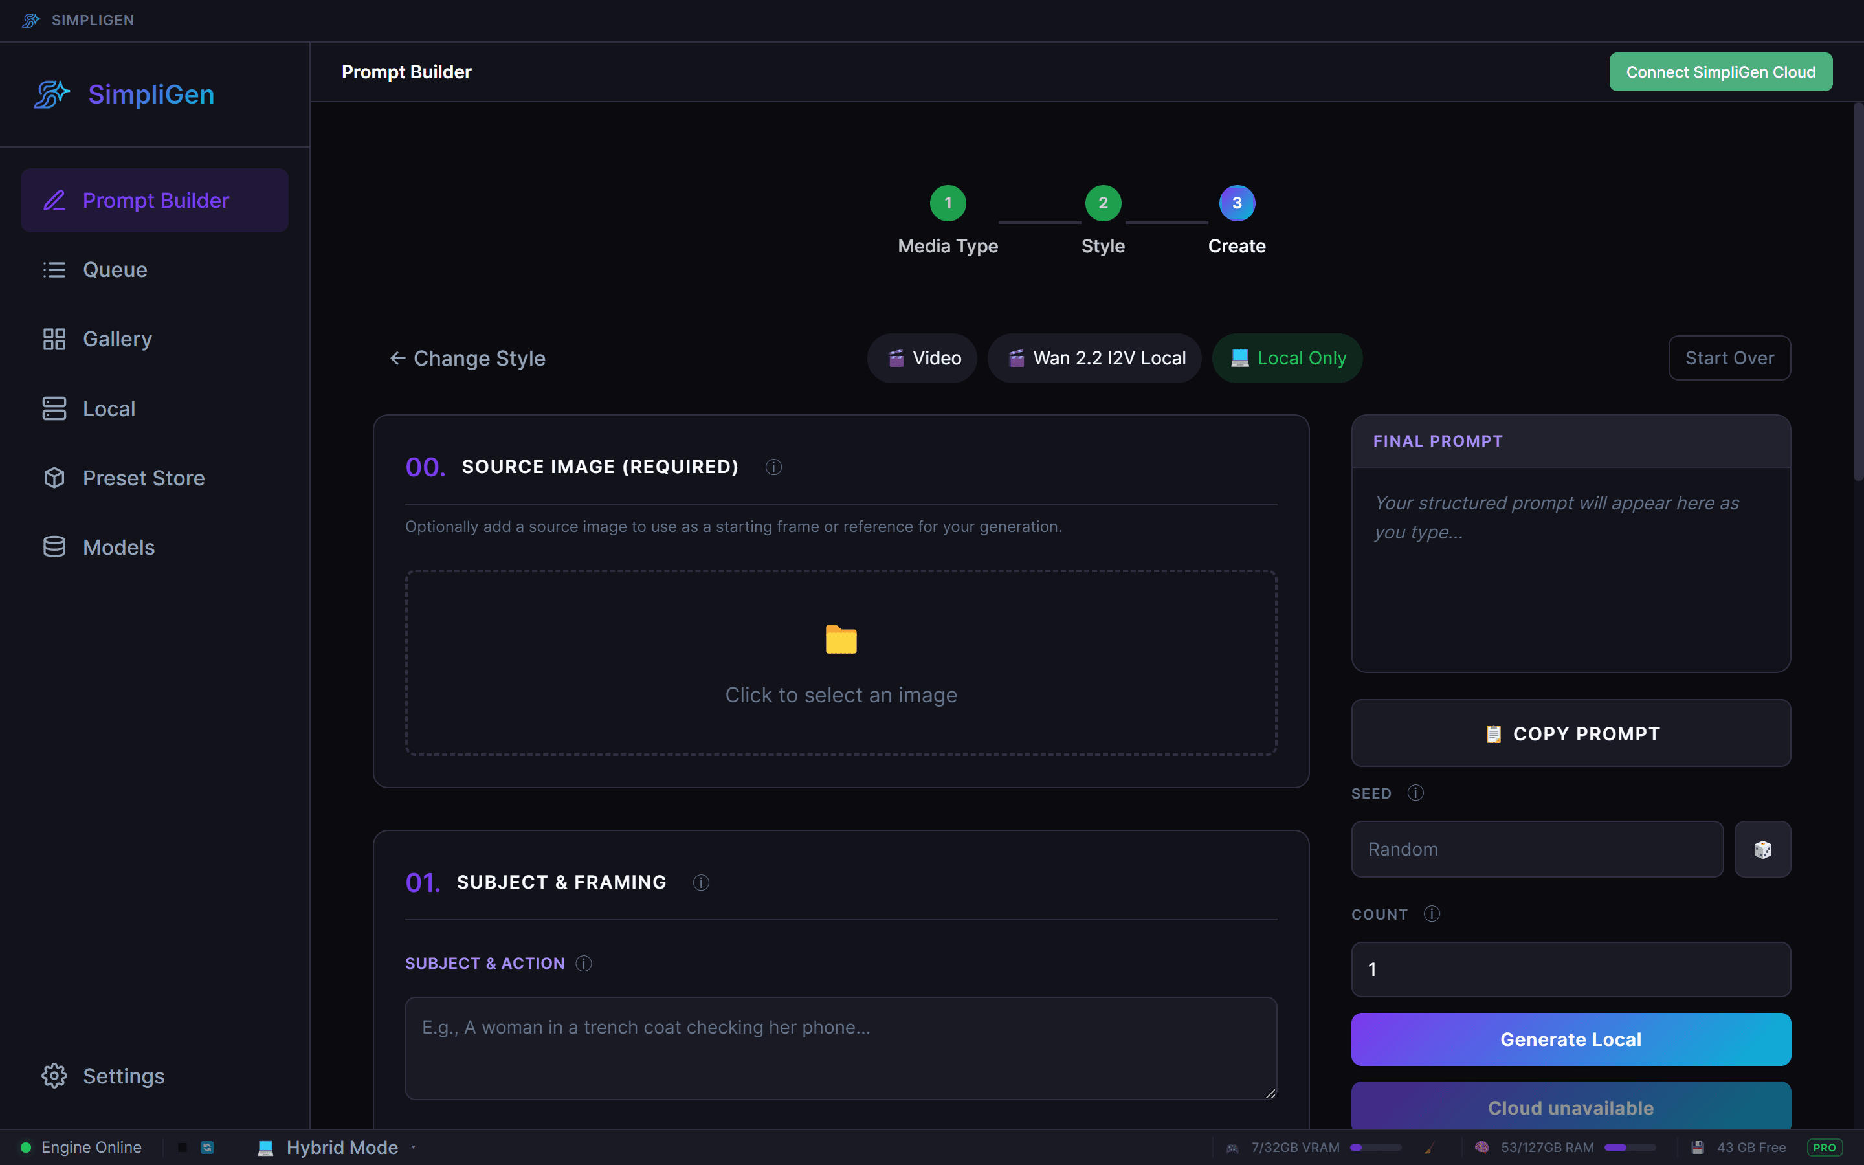The height and width of the screenshot is (1165, 1864).
Task: Click the PRO badge
Action: coord(1825,1148)
